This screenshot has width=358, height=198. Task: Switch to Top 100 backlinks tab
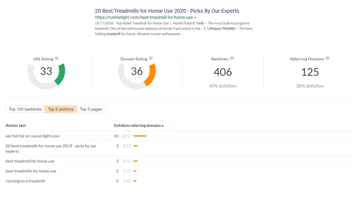point(25,109)
